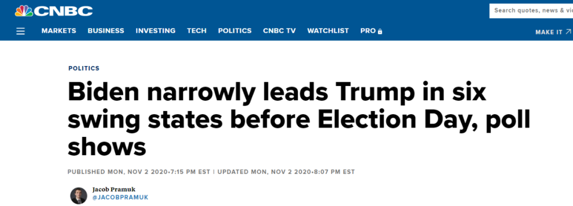
Task: Open CNBC TV
Action: click(x=279, y=31)
